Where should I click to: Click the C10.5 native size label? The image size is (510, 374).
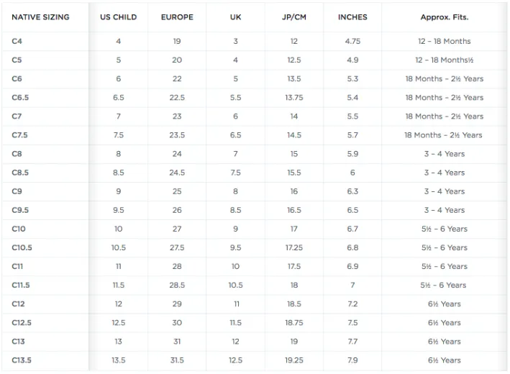coord(22,248)
